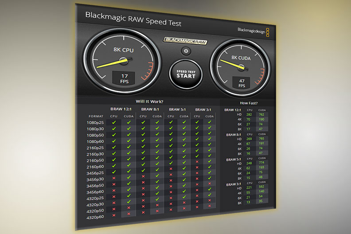The height and width of the screenshot is (234, 351).
Task: Select the 8K CPU gauge dial
Action: click(x=122, y=61)
